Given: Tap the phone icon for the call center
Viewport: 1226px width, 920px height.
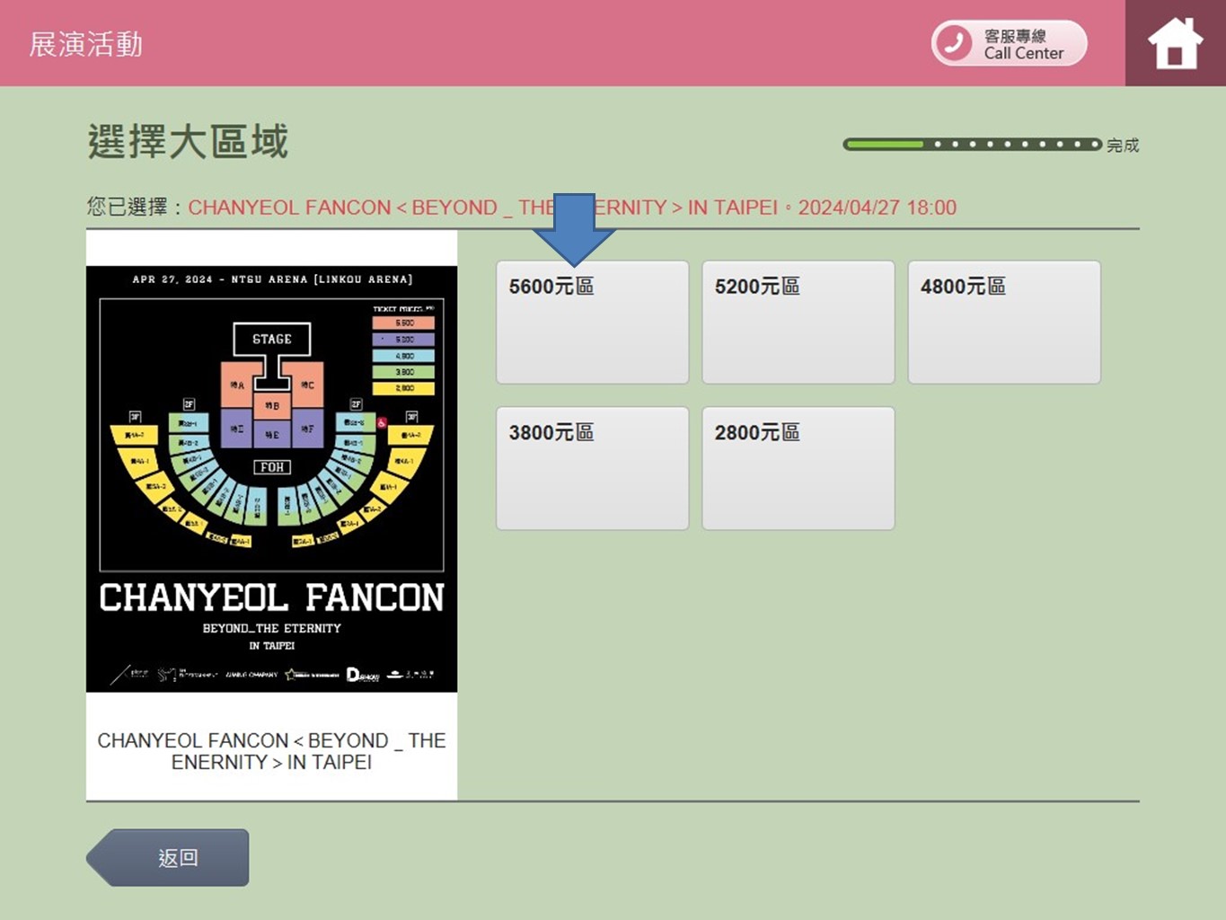Looking at the screenshot, I should pos(954,43).
